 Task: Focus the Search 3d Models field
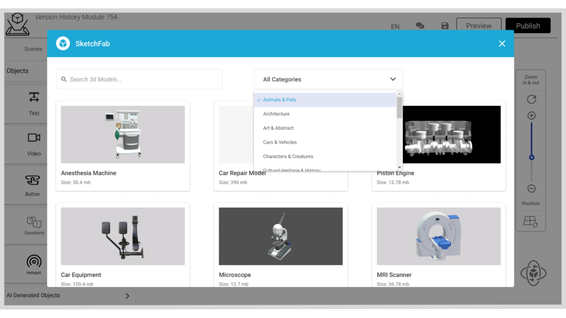point(139,79)
